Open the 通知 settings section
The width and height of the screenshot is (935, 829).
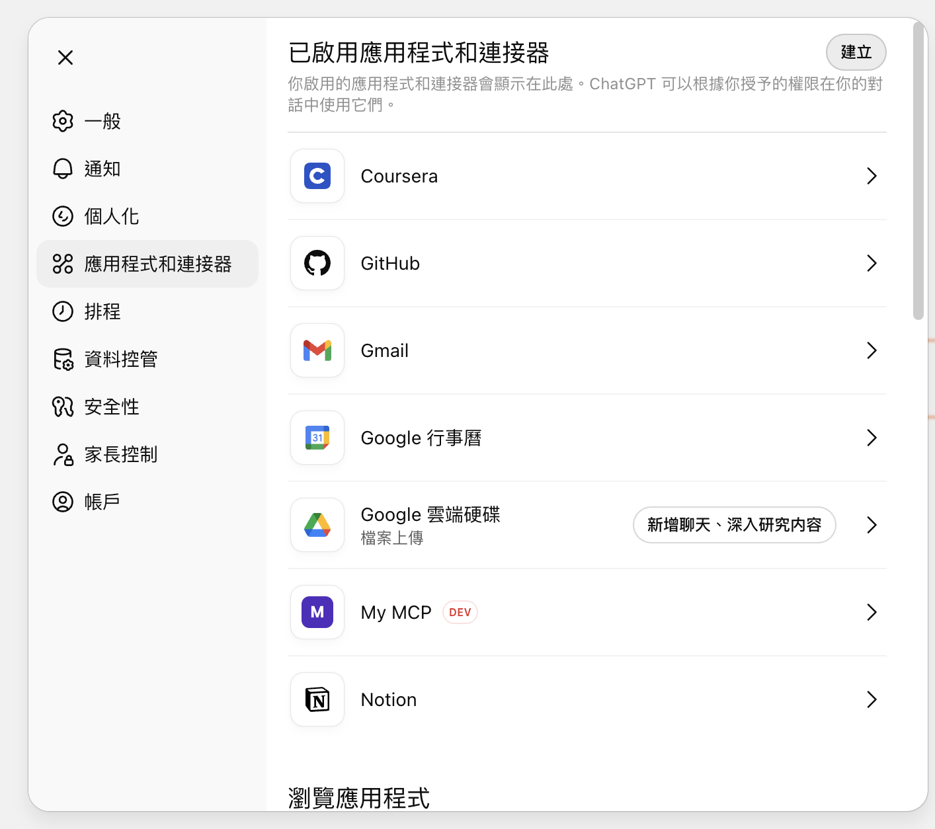click(102, 169)
